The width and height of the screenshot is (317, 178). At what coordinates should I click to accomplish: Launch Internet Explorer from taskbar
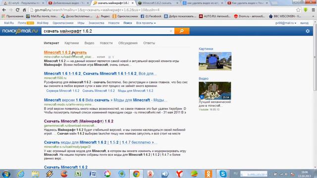(21, 174)
